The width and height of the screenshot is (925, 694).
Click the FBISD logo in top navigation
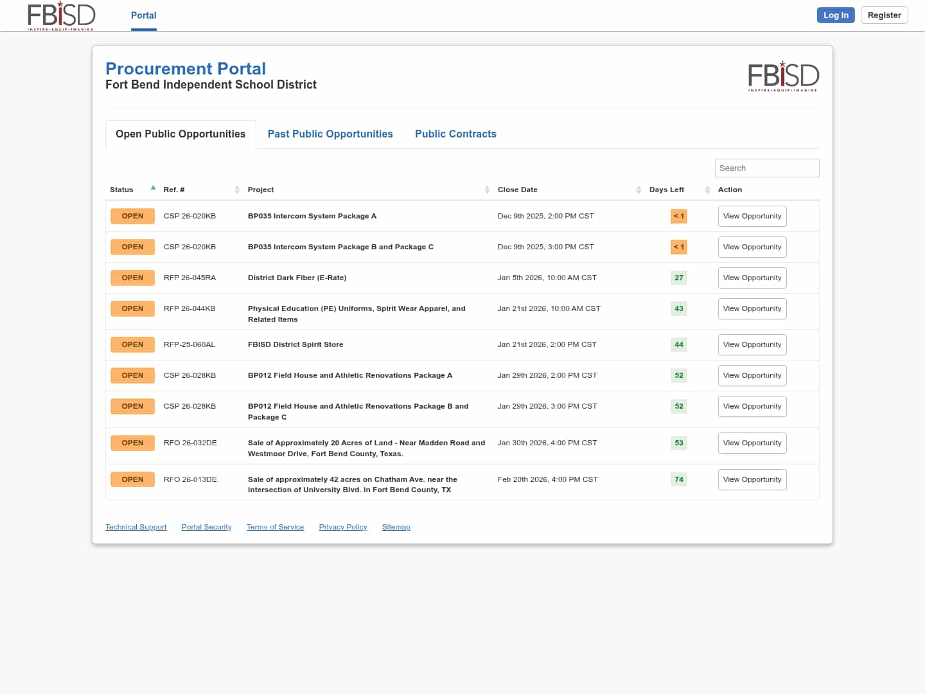[61, 16]
